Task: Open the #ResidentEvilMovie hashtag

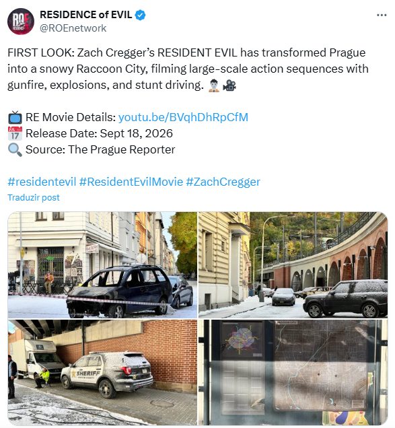Action: [x=131, y=182]
